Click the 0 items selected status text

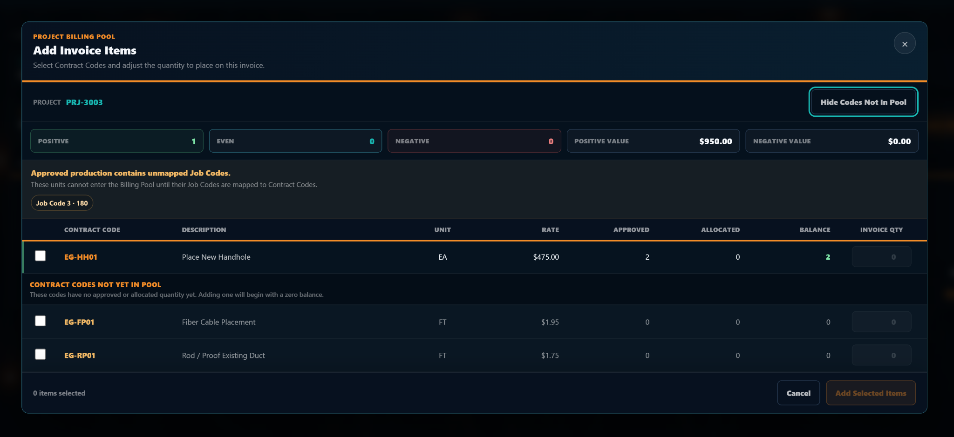[x=59, y=393]
